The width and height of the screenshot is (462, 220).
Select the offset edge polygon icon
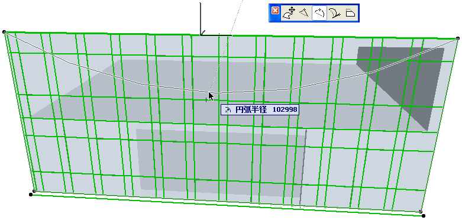click(350, 13)
